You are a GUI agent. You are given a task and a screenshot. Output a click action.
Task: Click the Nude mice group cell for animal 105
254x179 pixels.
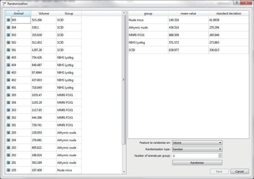[69, 170]
